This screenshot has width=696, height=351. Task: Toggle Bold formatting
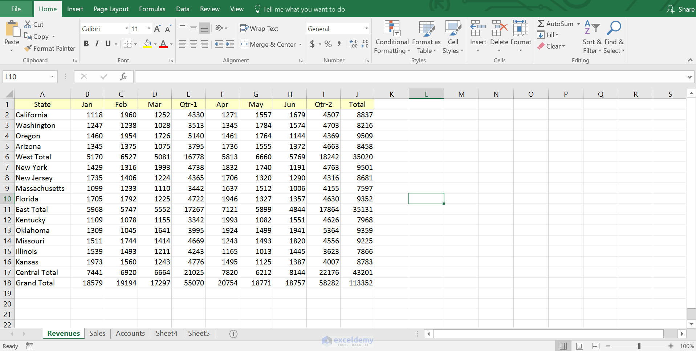coord(86,44)
